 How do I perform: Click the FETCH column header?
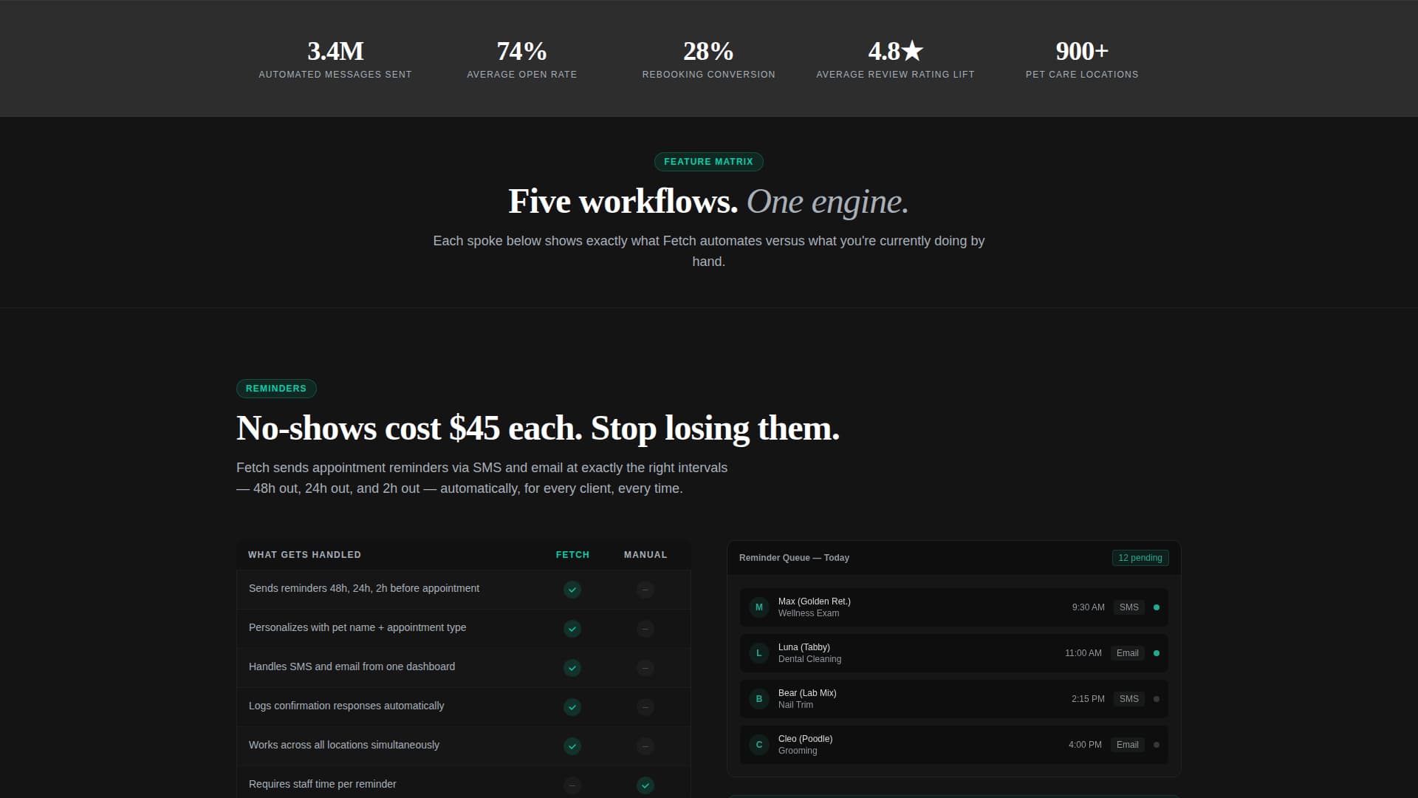[x=572, y=555]
